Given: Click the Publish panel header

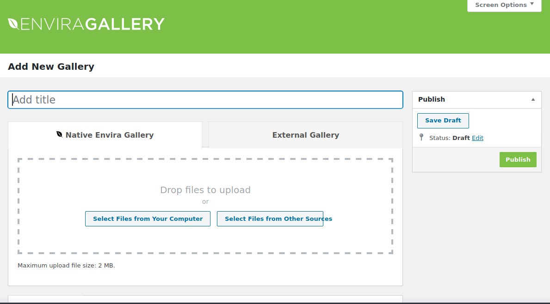Looking at the screenshot, I should coord(432,99).
